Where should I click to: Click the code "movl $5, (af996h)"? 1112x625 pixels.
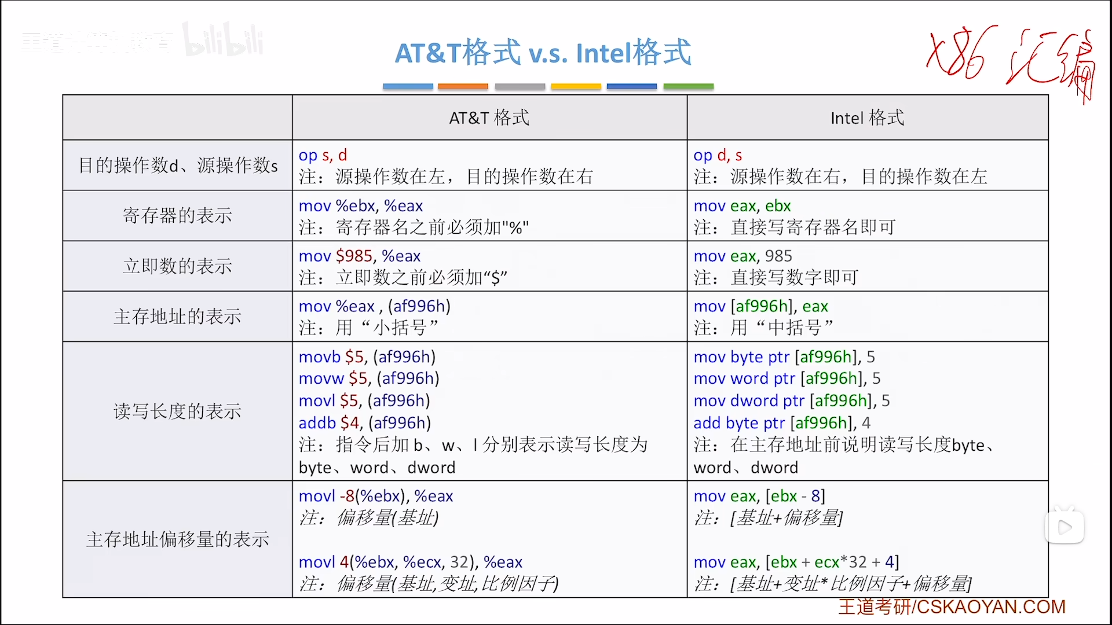[364, 400]
